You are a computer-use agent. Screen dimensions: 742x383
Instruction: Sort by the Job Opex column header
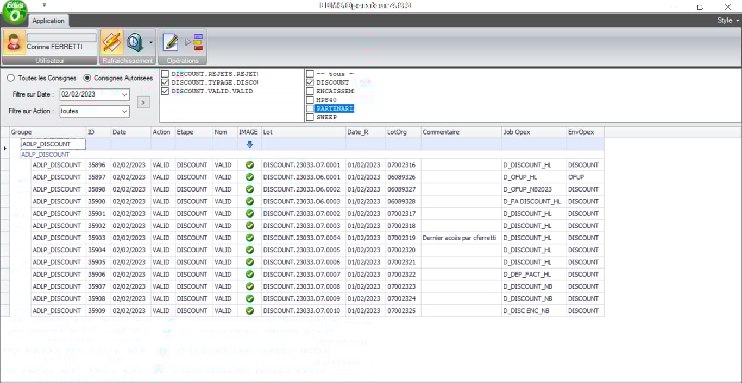(x=534, y=132)
